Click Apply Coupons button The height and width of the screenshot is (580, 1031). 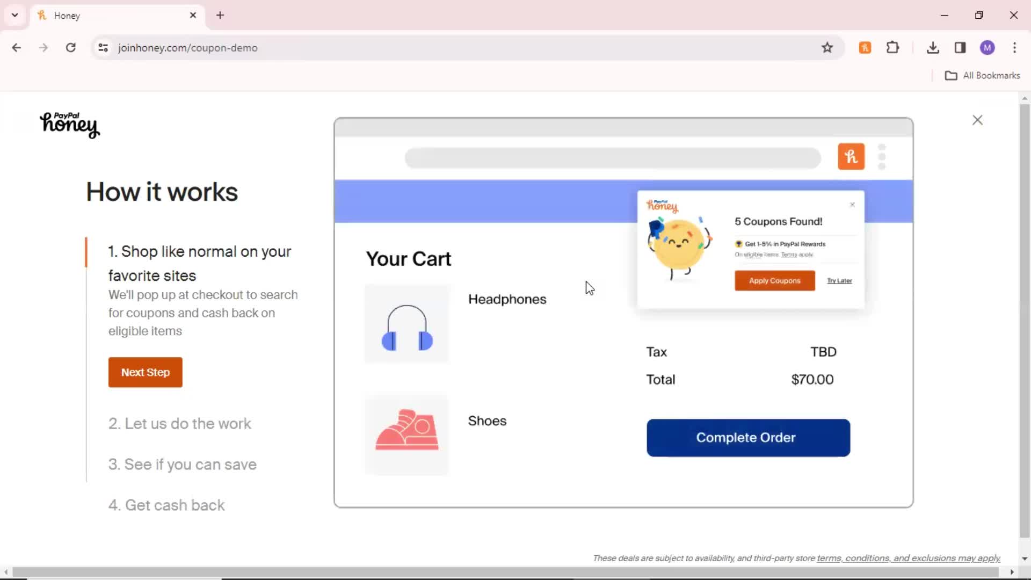[x=774, y=281]
